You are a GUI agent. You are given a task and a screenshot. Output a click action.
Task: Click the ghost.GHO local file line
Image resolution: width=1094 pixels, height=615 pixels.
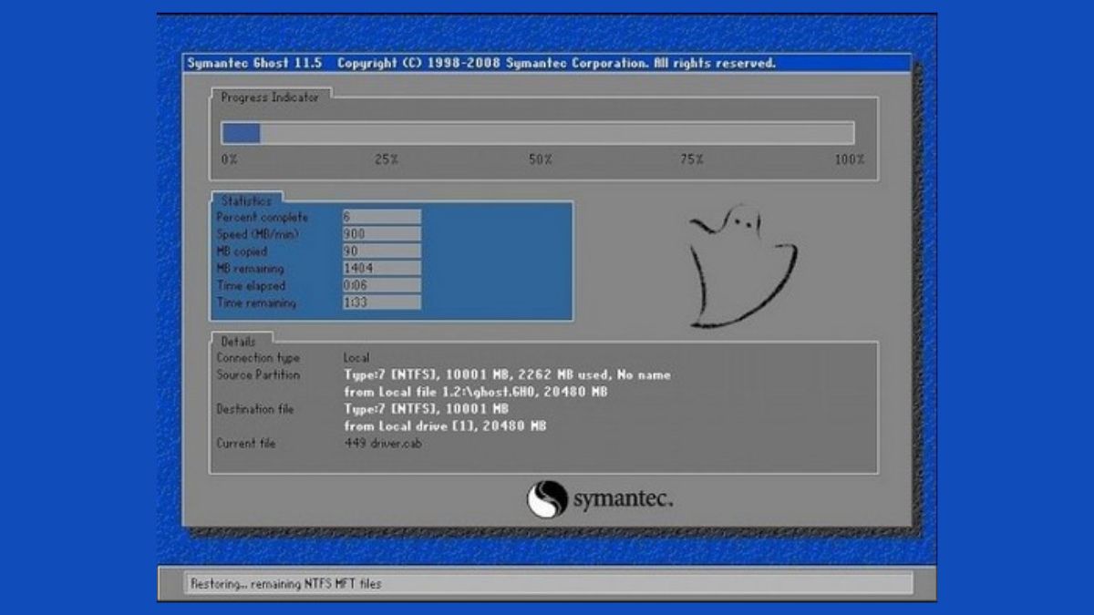476,392
